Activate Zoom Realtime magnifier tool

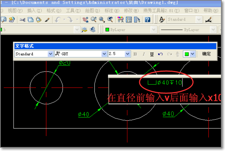94,20
